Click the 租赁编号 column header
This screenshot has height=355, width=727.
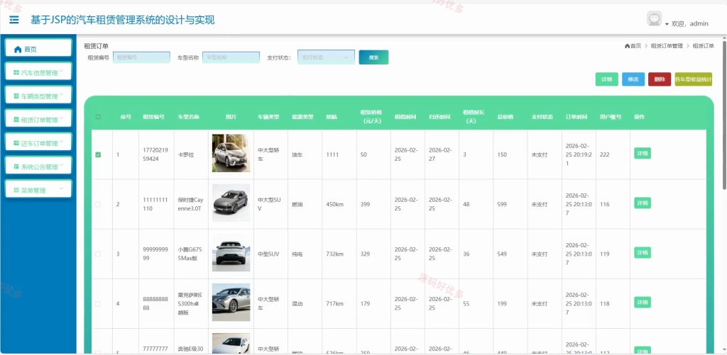(x=153, y=117)
